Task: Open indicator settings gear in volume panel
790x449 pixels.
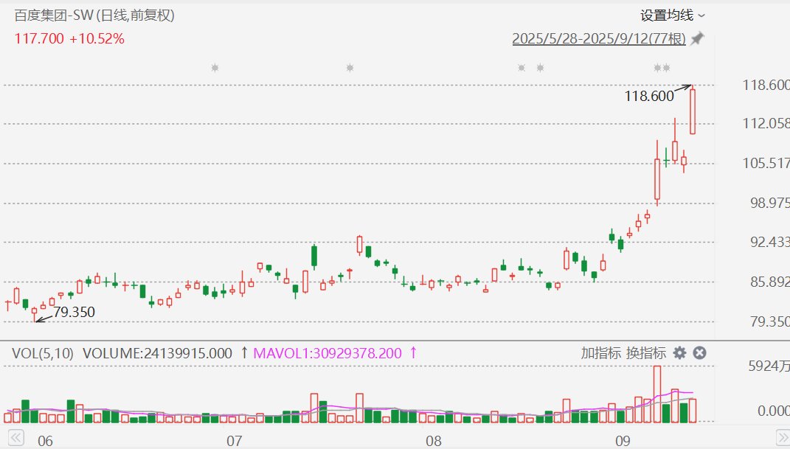Action: click(x=679, y=353)
